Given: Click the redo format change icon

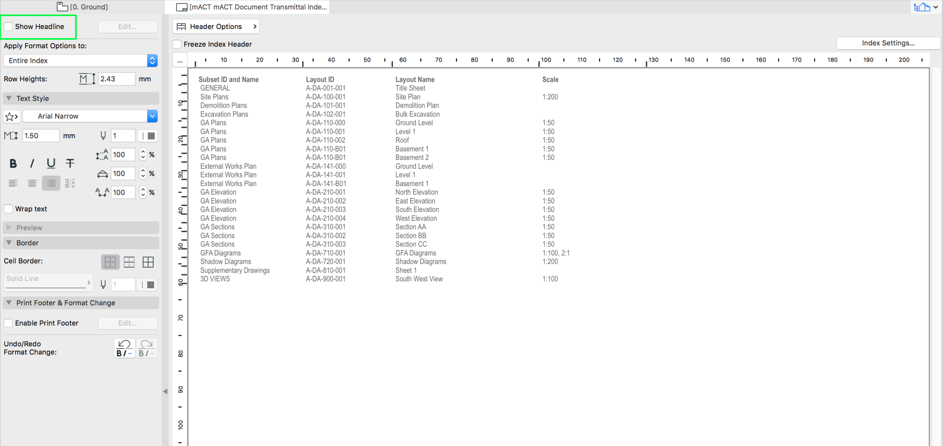Looking at the screenshot, I should 147,348.
